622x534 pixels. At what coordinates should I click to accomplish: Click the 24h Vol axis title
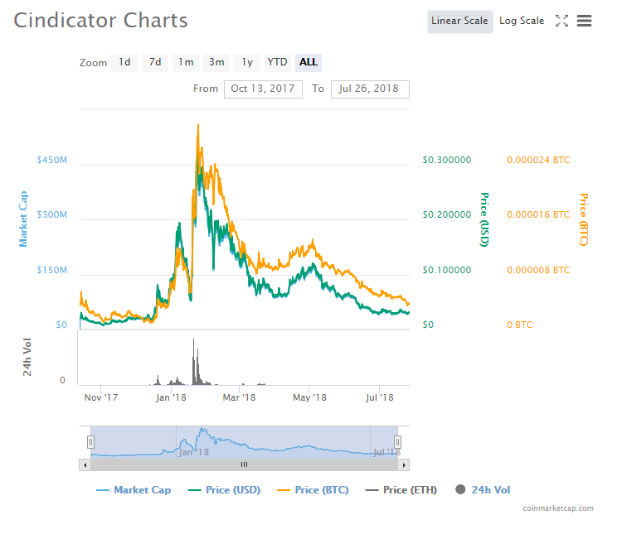(27, 357)
